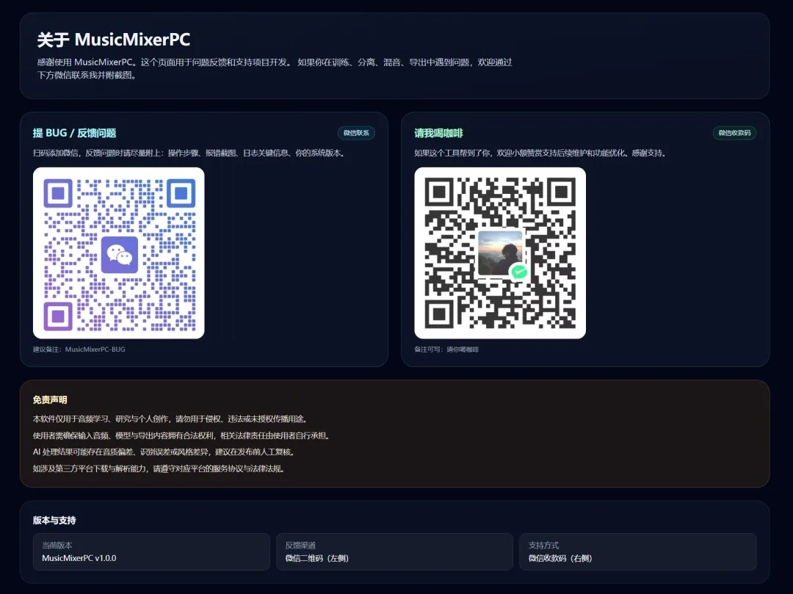Click the 微信联系 badge
This screenshot has height=594, width=793.
coord(357,133)
